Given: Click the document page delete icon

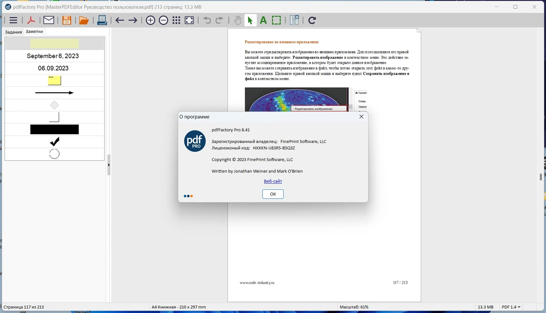Looking at the screenshot, I should (x=294, y=20).
